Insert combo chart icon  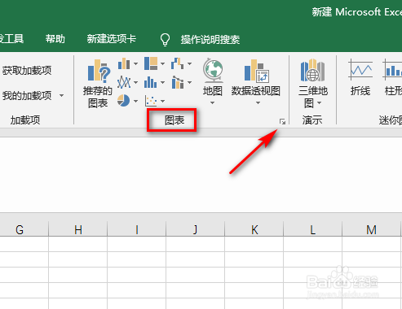(178, 82)
